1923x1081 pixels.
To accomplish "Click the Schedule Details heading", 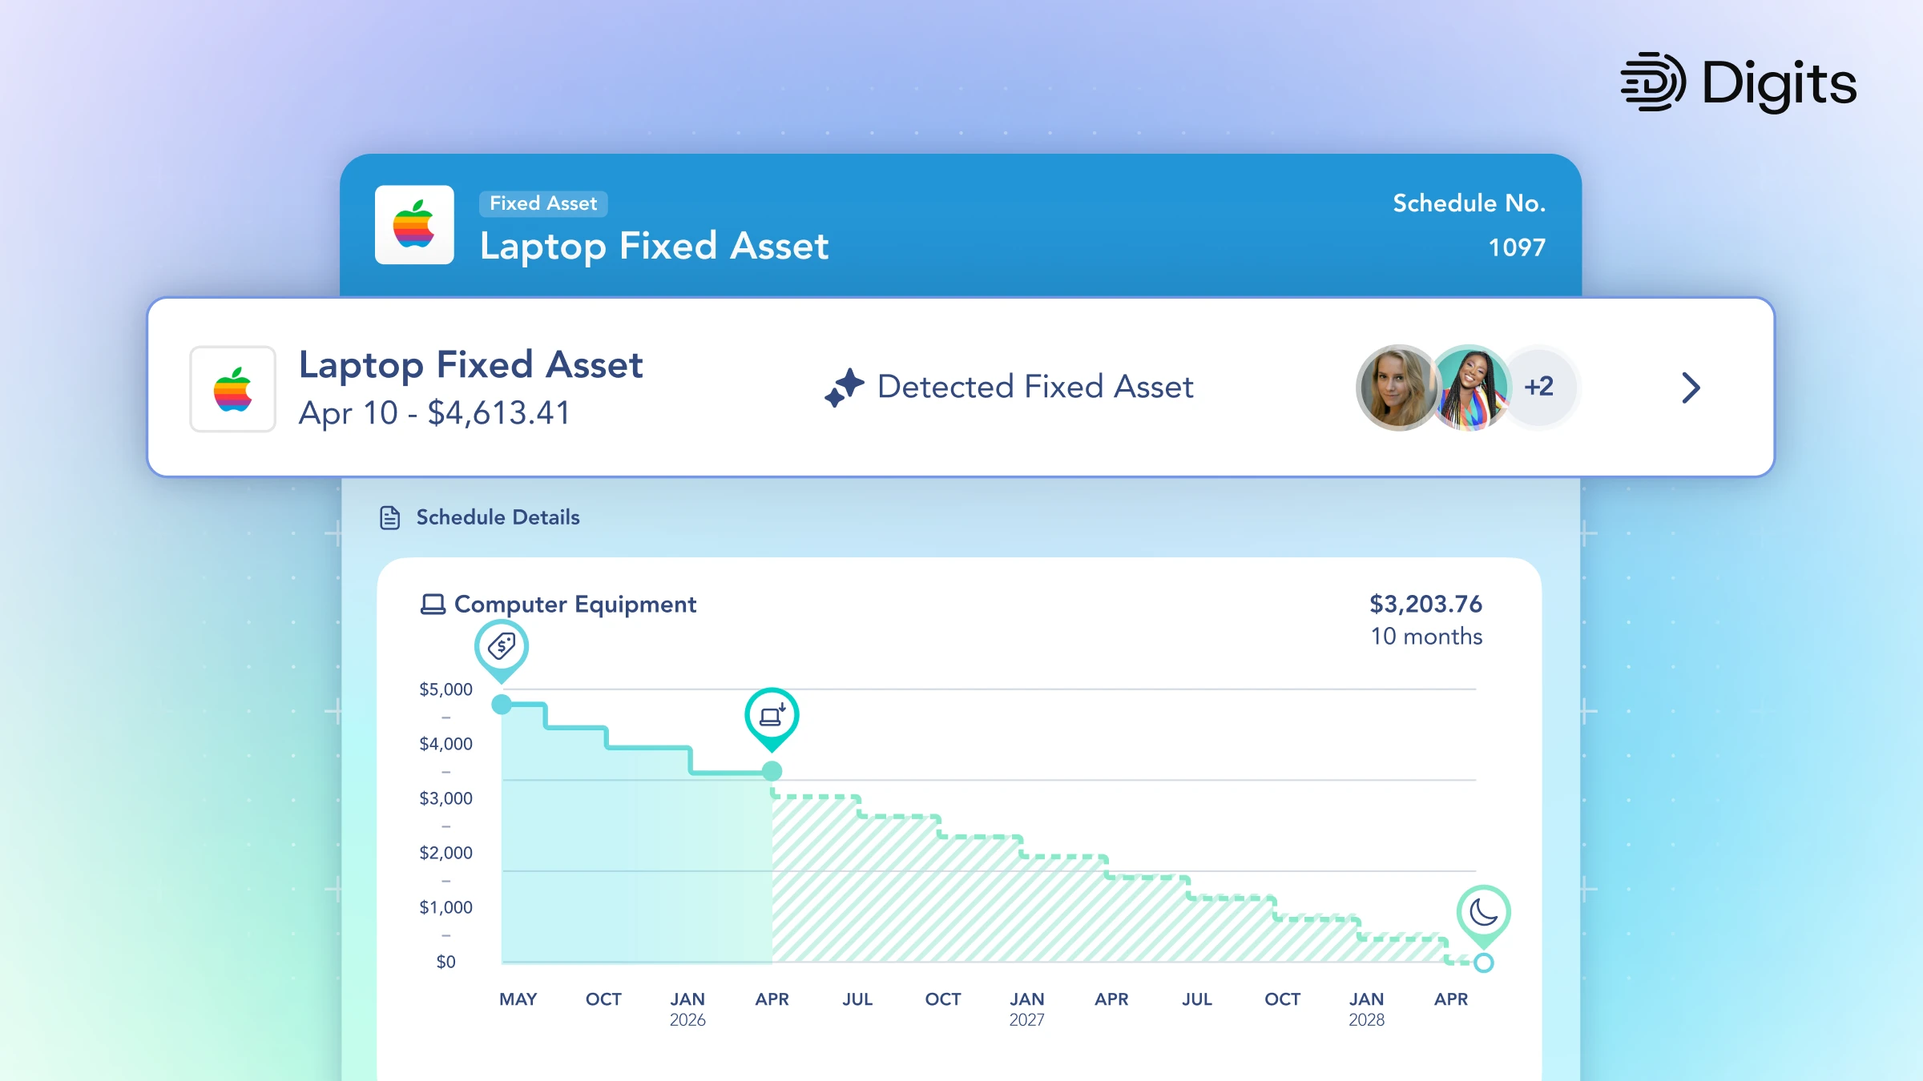I will pyautogui.click(x=498, y=517).
